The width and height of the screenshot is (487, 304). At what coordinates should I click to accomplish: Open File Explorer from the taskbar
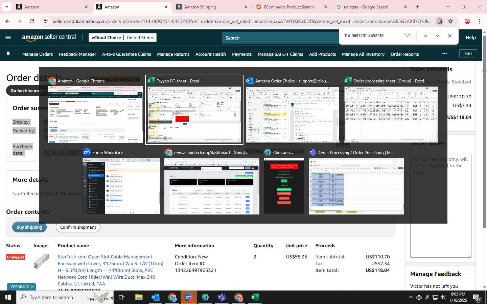pyautogui.click(x=139, y=297)
